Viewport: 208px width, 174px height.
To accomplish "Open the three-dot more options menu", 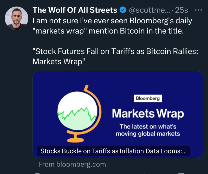I will 198,10.
